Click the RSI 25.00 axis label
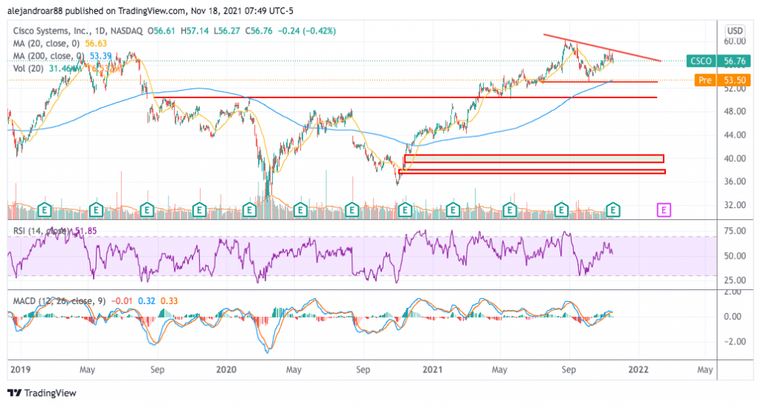 (734, 280)
